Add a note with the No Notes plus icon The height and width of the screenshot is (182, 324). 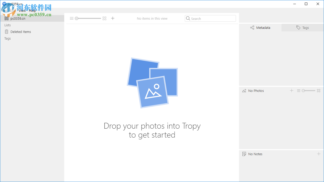coord(319,154)
